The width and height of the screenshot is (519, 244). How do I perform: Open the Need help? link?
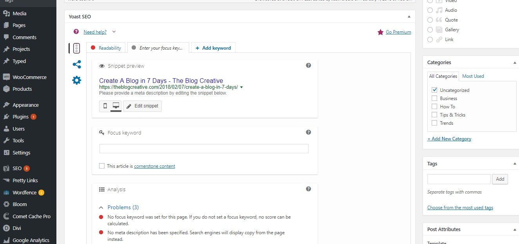[95, 32]
